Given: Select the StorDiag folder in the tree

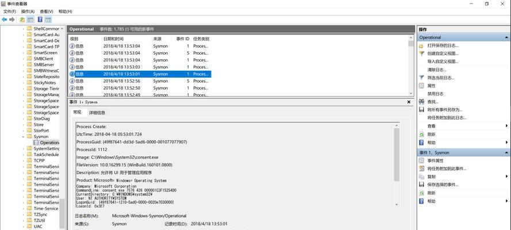Looking at the screenshot, I should click(x=42, y=119).
